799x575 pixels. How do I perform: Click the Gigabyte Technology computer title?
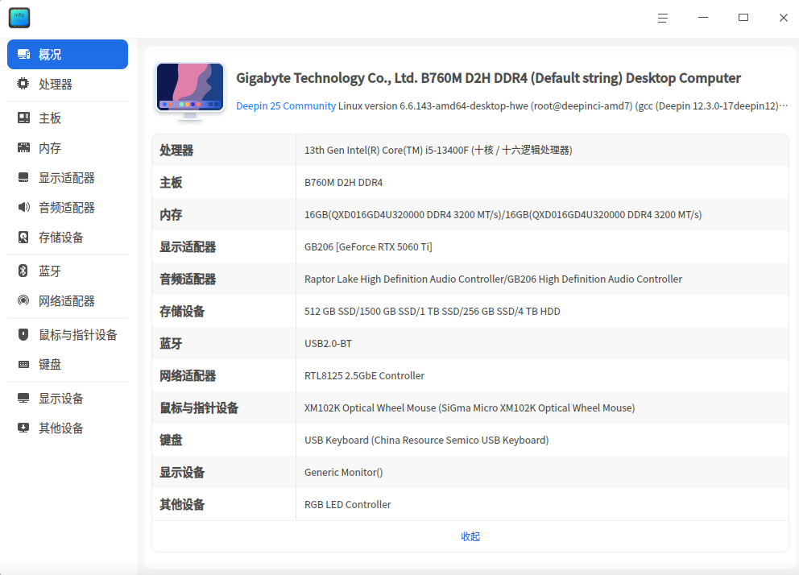click(x=488, y=78)
